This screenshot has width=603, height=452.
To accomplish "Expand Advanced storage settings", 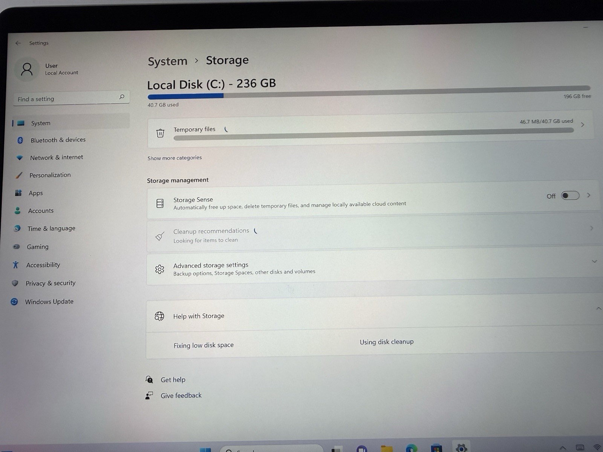I will click(594, 261).
